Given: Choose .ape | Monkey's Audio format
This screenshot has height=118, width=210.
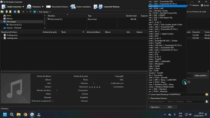Looking at the screenshot, I should click(167, 11).
